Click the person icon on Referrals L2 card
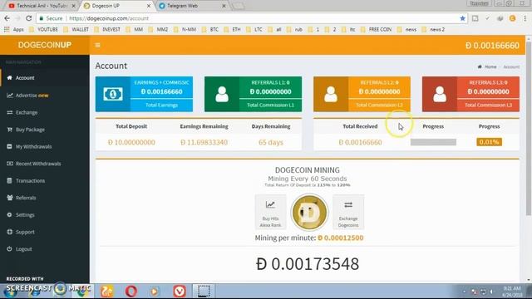 (x=331, y=94)
